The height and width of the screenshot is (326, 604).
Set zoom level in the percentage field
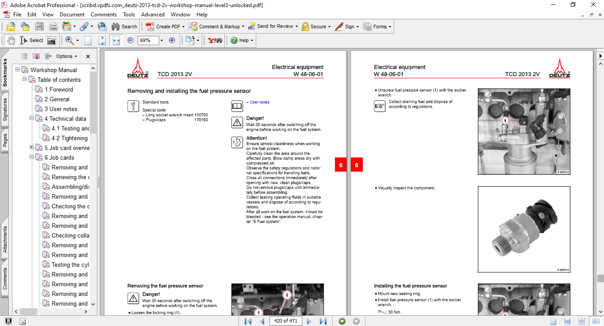[149, 40]
